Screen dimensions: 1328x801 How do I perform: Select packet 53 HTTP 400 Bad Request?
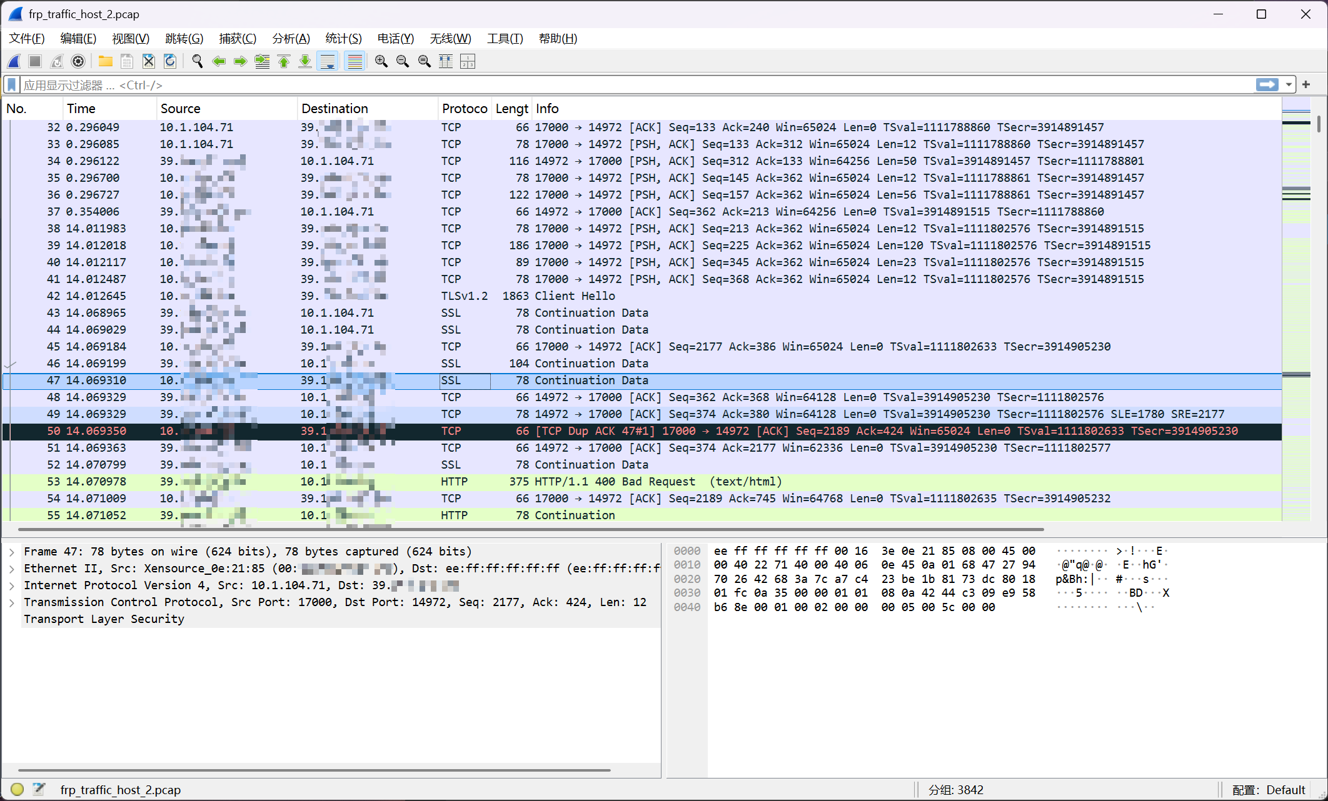(x=641, y=482)
